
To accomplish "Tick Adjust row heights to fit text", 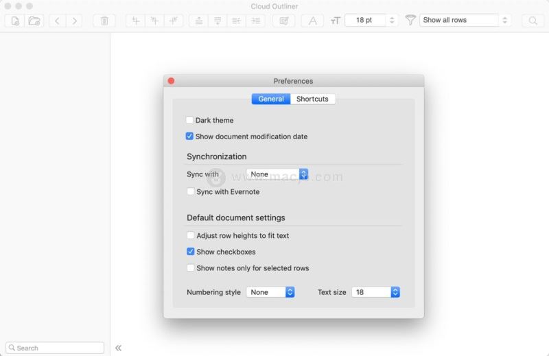I will point(191,235).
